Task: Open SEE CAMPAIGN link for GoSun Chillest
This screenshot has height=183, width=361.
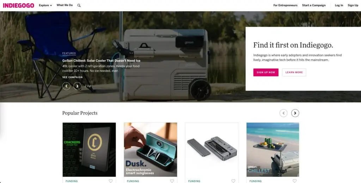Action: click(x=72, y=77)
